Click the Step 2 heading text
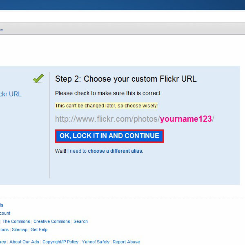The height and width of the screenshot is (245, 245). (126, 79)
